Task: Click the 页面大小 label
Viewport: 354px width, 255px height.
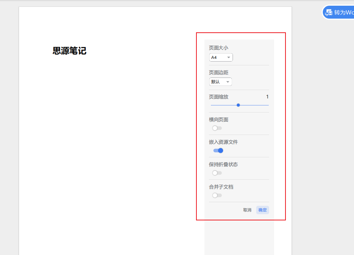Action: tap(218, 48)
